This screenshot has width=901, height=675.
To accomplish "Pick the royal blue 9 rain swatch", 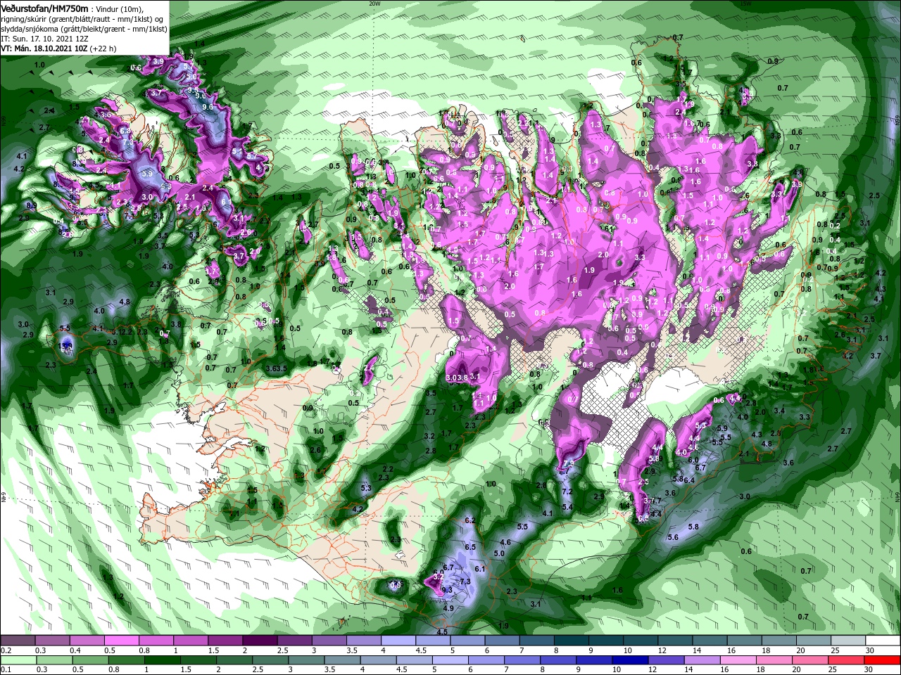I will coord(593,660).
